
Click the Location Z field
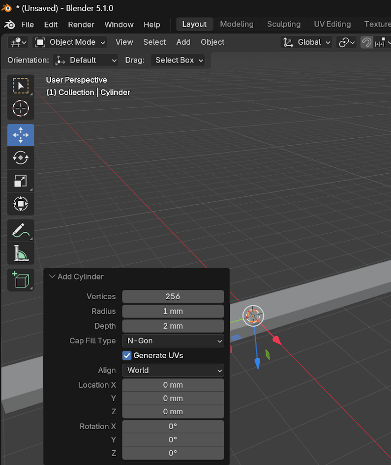point(173,412)
